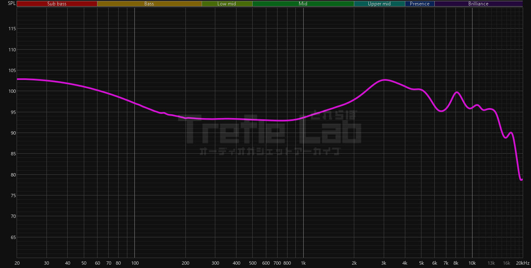Click the Presence band label
Viewport: 531px width, 268px height.
click(x=420, y=4)
